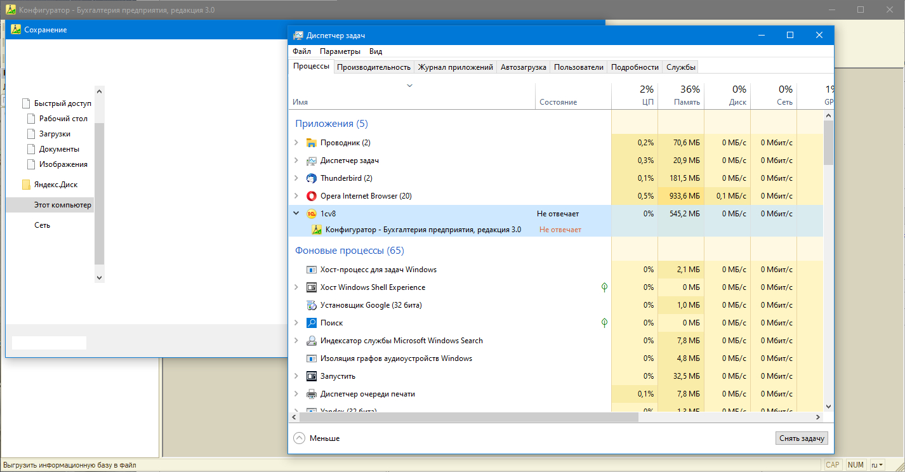This screenshot has height=472, width=905.
Task: Click the Фоновые процессы (65) group heading
Action: pyautogui.click(x=350, y=251)
